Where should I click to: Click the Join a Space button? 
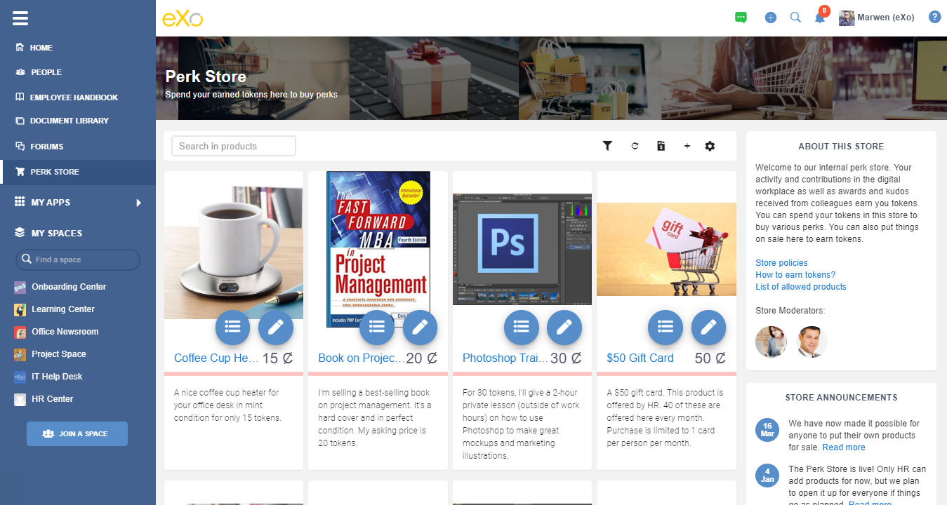[x=77, y=433]
